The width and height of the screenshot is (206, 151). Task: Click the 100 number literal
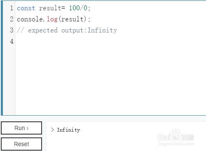click(74, 8)
